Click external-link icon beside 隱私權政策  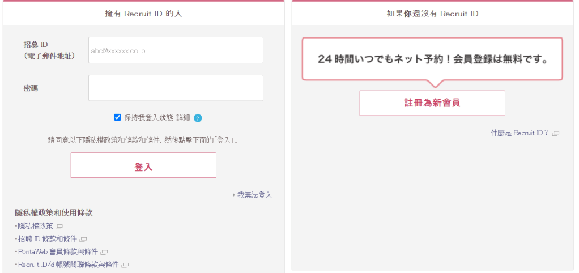(x=59, y=227)
